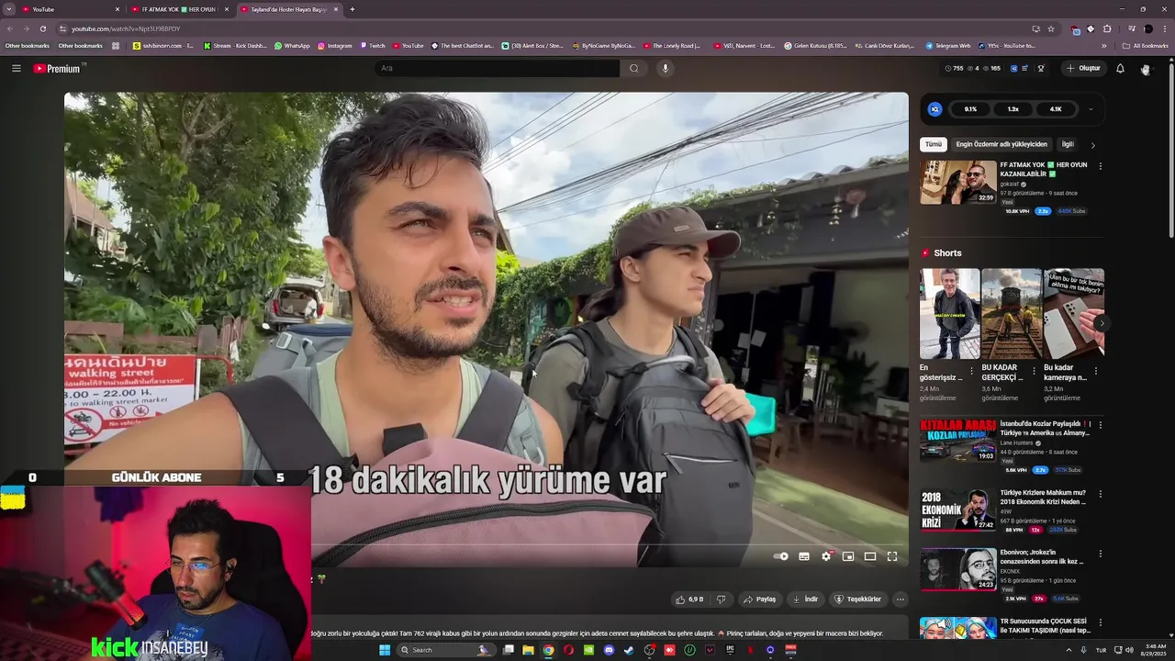Open Windows Start menu
Image resolution: width=1175 pixels, height=661 pixels.
385,650
